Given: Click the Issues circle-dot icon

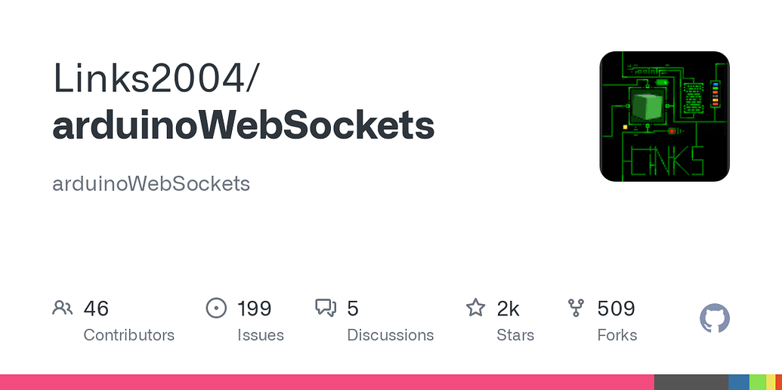Looking at the screenshot, I should click(x=216, y=308).
